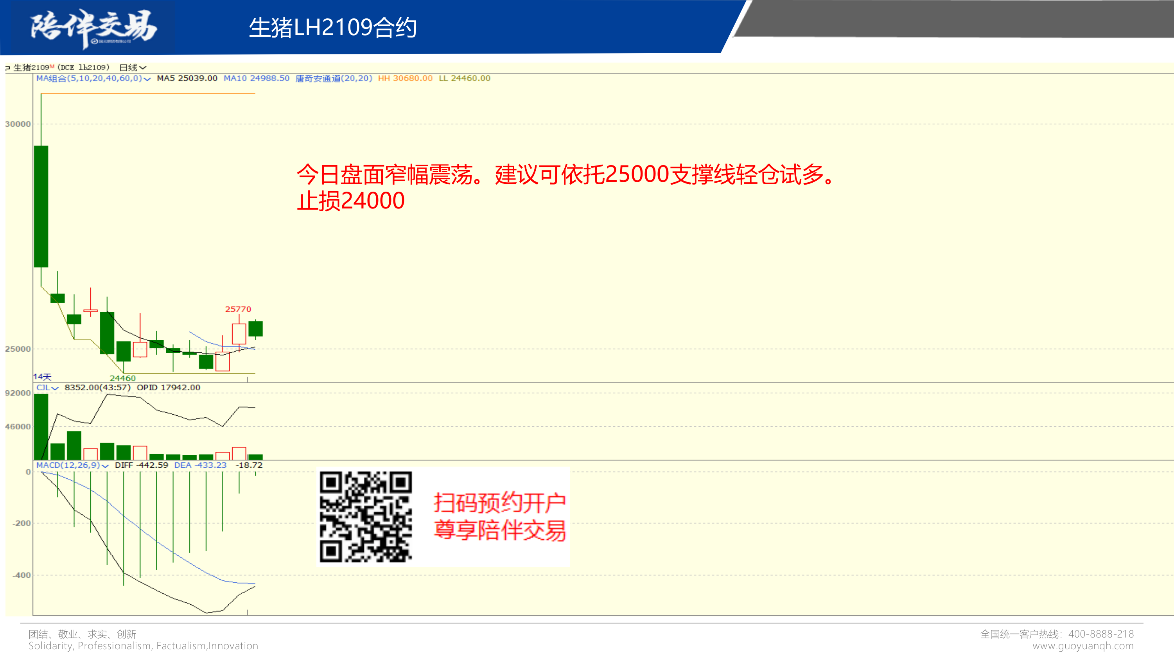This screenshot has height=661, width=1174.
Task: Click the OPID 17942.00 open interest label
Action: 168,388
